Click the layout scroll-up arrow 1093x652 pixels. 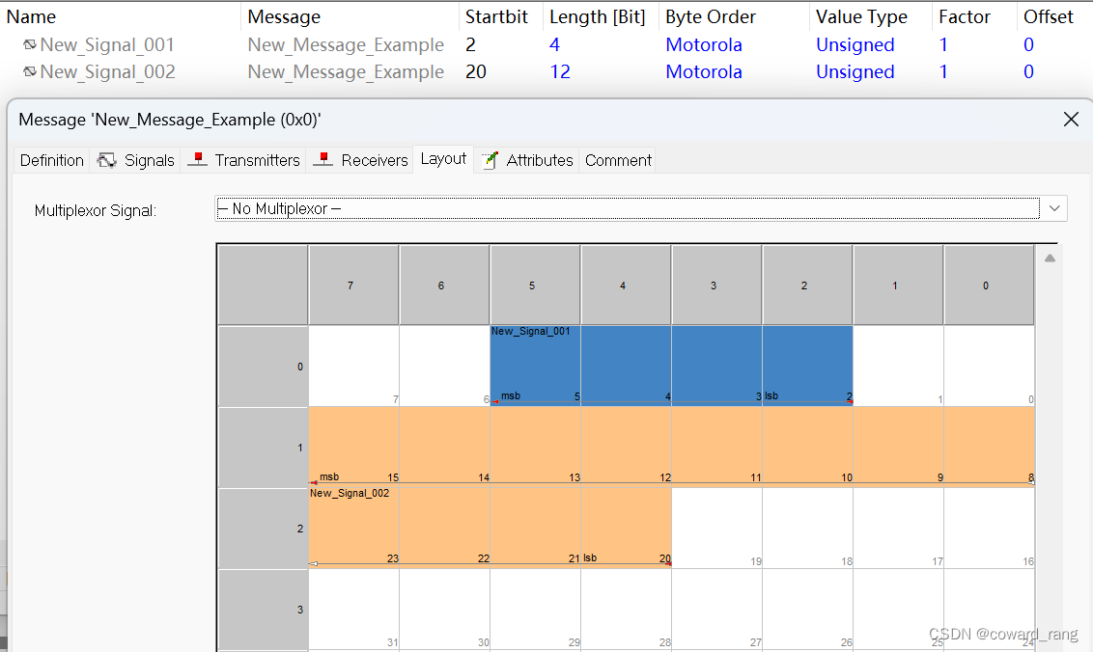pos(1050,258)
